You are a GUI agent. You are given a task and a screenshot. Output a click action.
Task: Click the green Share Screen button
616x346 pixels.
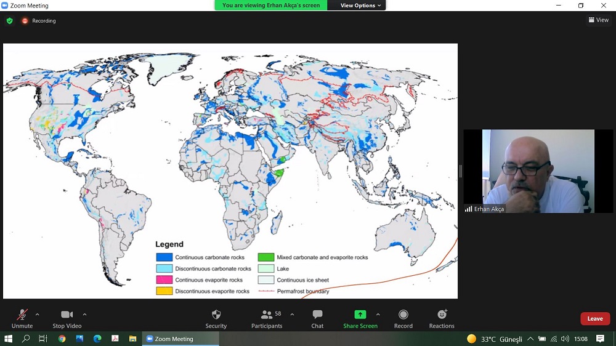pos(360,318)
